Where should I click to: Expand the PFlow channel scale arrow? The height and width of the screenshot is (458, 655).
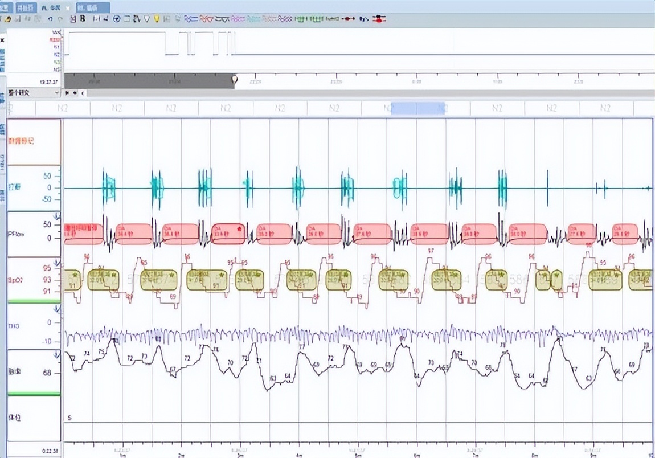point(57,215)
